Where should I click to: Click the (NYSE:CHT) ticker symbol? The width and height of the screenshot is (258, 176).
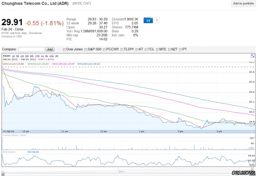pyautogui.click(x=81, y=4)
